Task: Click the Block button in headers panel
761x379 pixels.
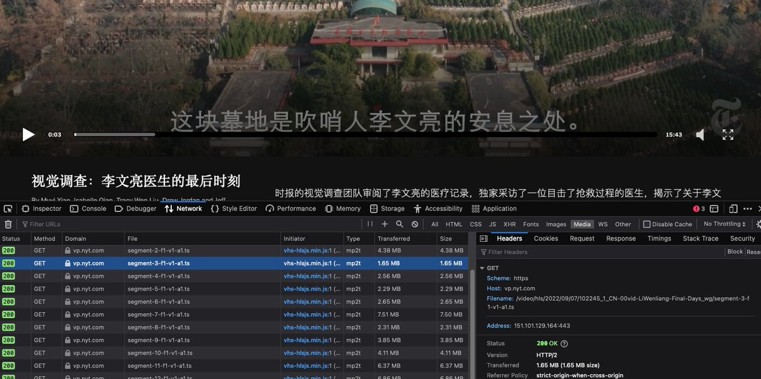Action: pos(734,252)
